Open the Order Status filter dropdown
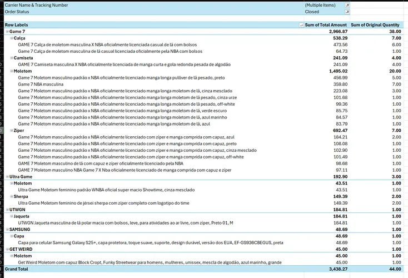Image resolution: width=408 pixels, height=278 pixels. [x=347, y=12]
